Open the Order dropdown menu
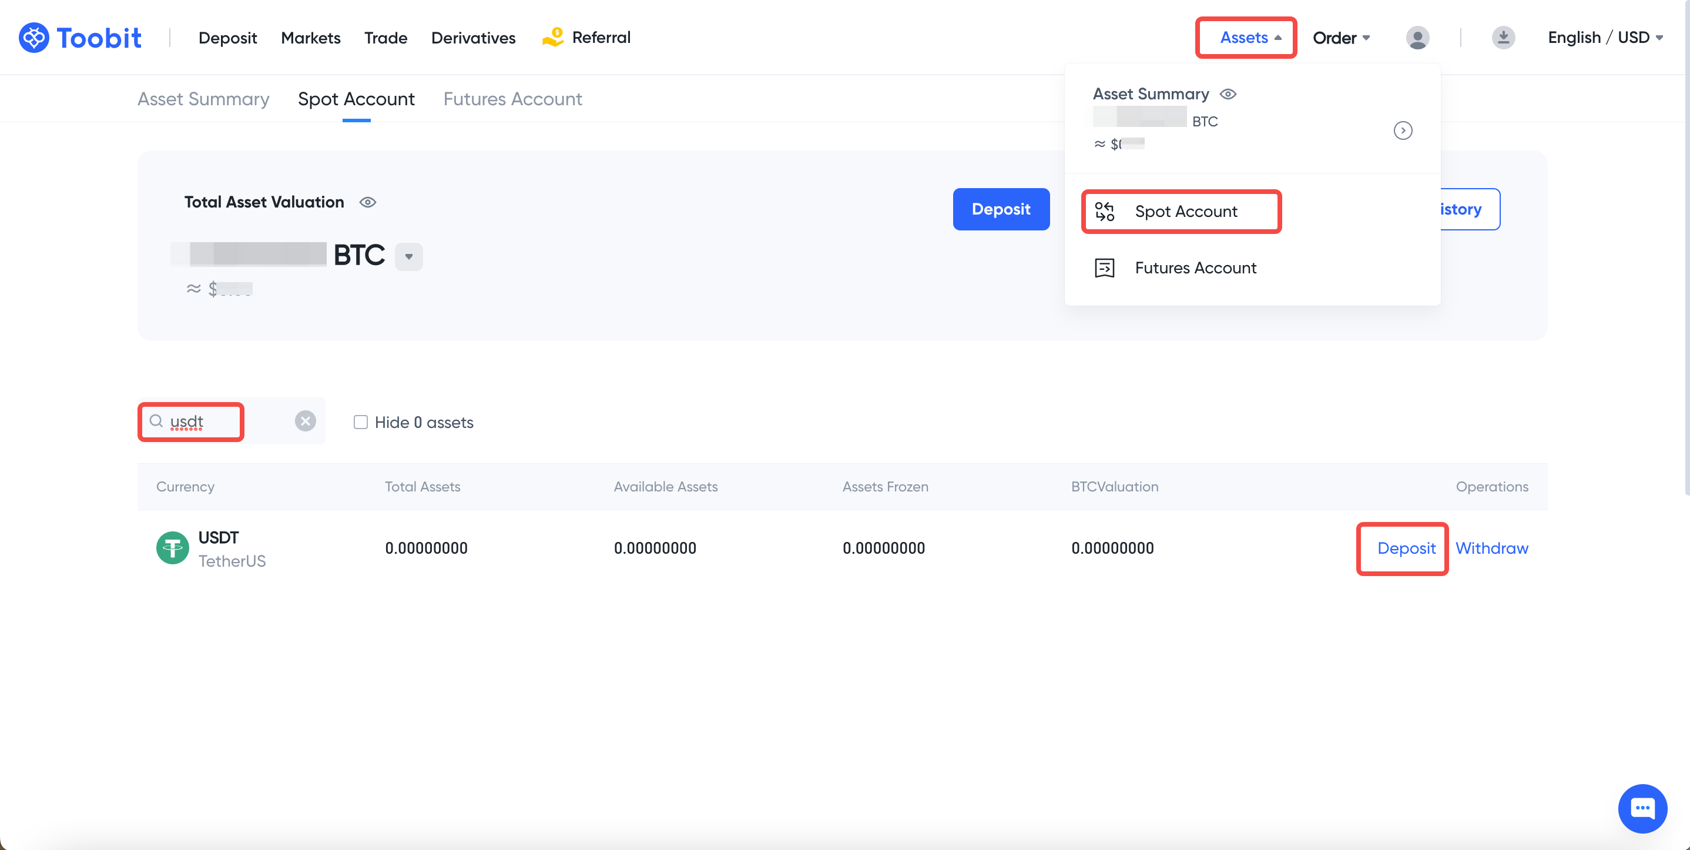 coord(1341,38)
